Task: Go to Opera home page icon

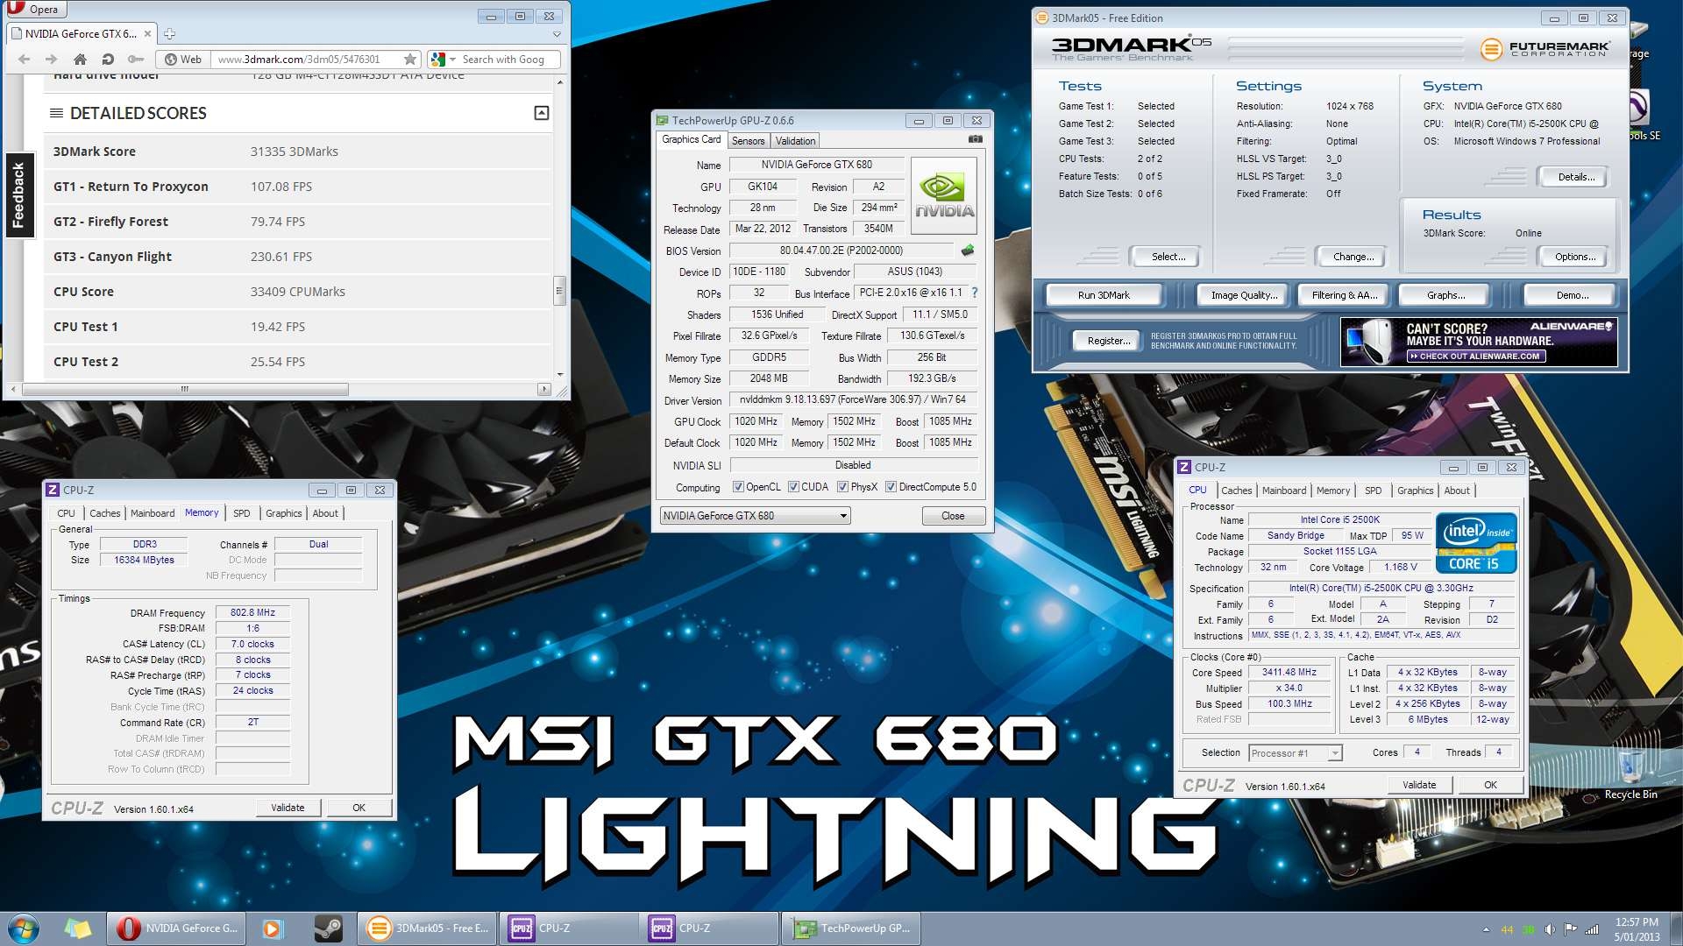Action: (x=80, y=60)
